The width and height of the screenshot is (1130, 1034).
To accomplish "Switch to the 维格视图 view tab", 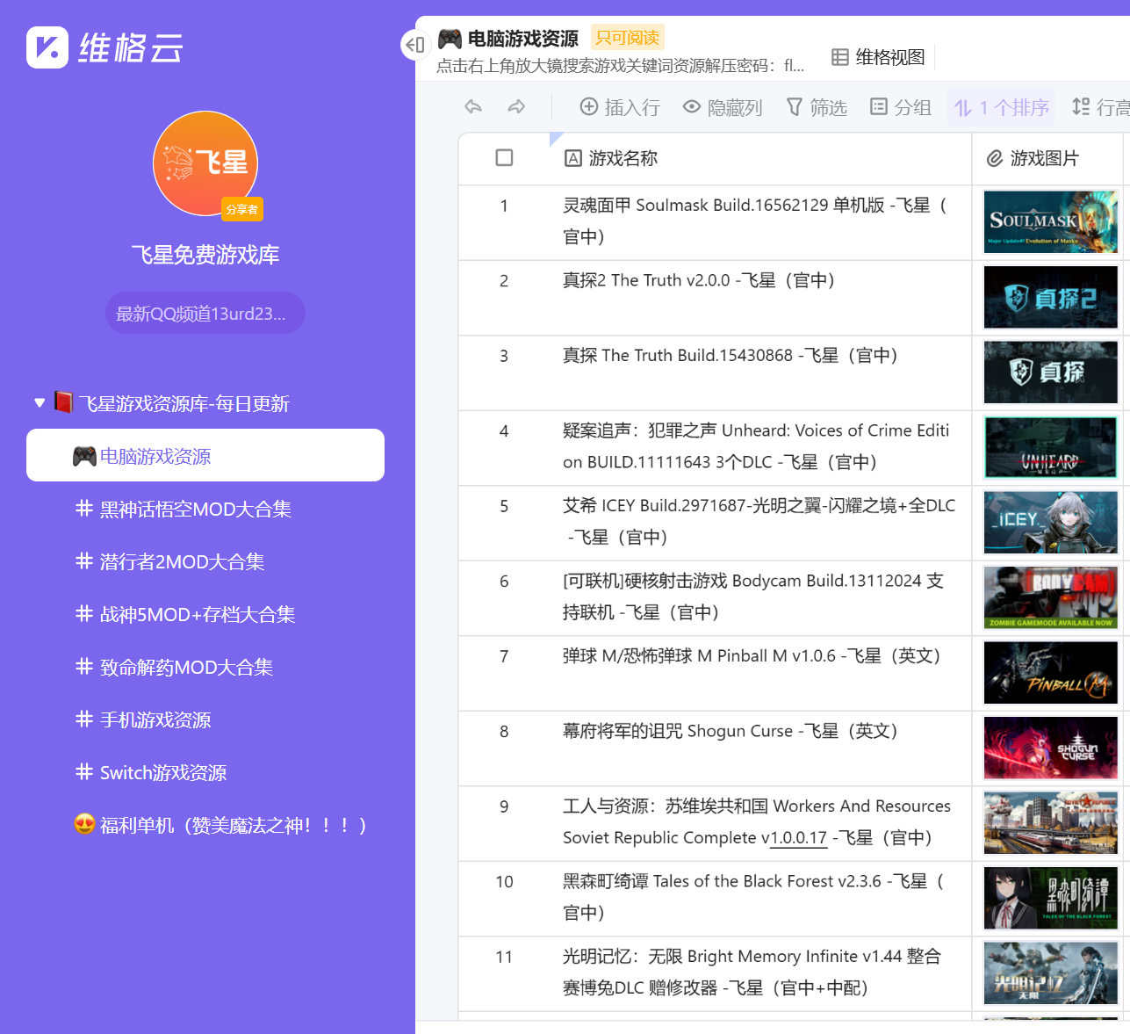I will point(878,58).
